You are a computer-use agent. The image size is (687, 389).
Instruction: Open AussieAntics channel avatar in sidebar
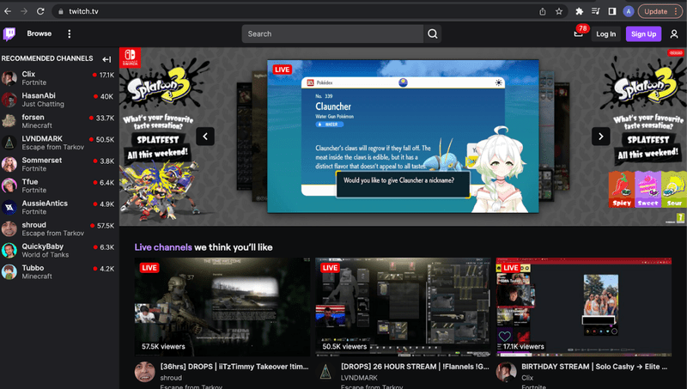9,207
